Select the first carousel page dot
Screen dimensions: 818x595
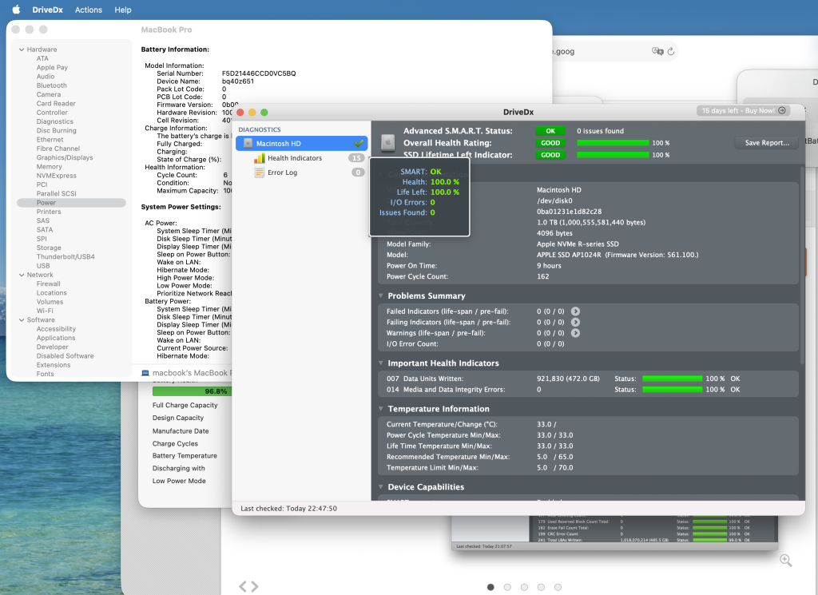click(x=490, y=587)
